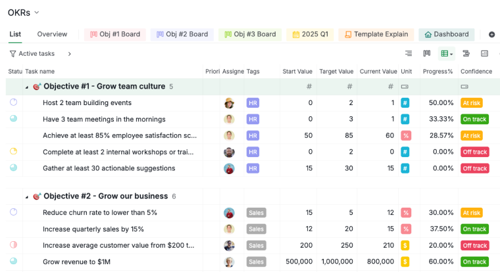Click On track badge for Grow revenue to $1M
Screen dimensions: 500x272
474,261
